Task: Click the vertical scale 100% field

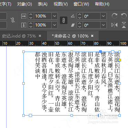Action: pos(43,25)
